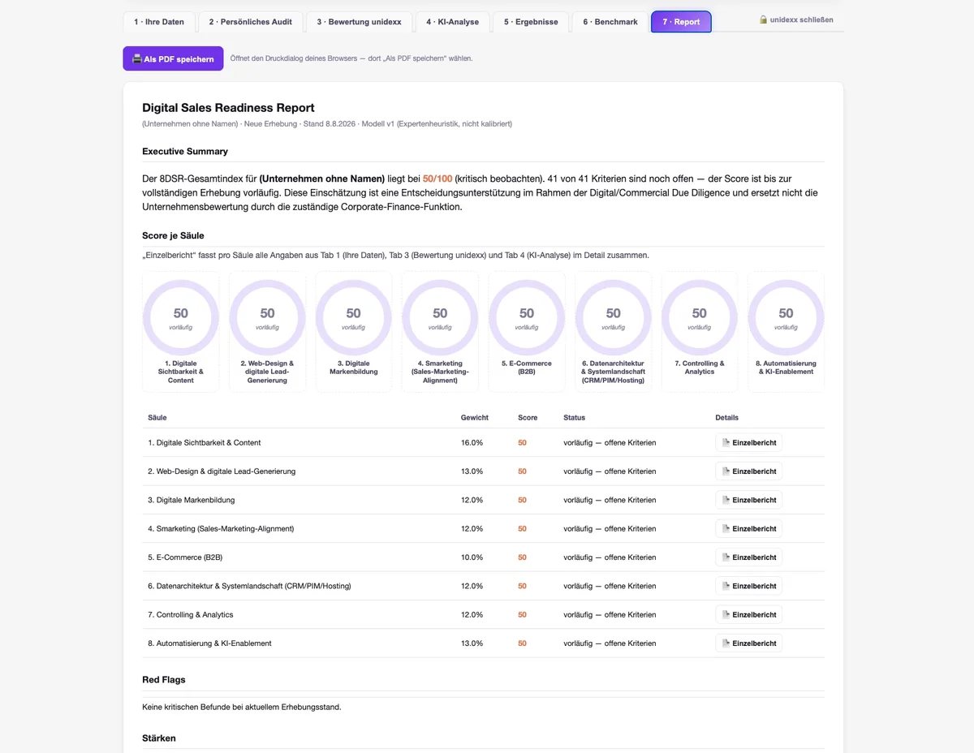The image size is (974, 753).
Task: Click '6. Datenarchitektur & Systemlandschaft (CRM/PIM/Hosting)' row name
Action: tap(249, 586)
